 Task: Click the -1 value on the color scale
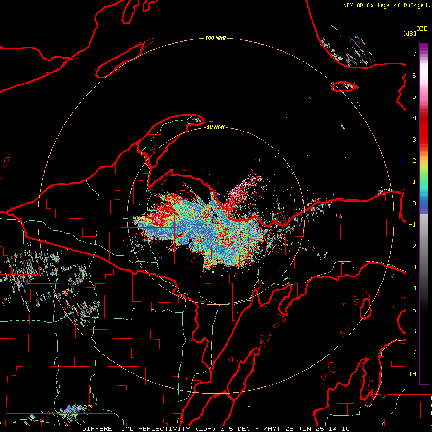[412, 225]
